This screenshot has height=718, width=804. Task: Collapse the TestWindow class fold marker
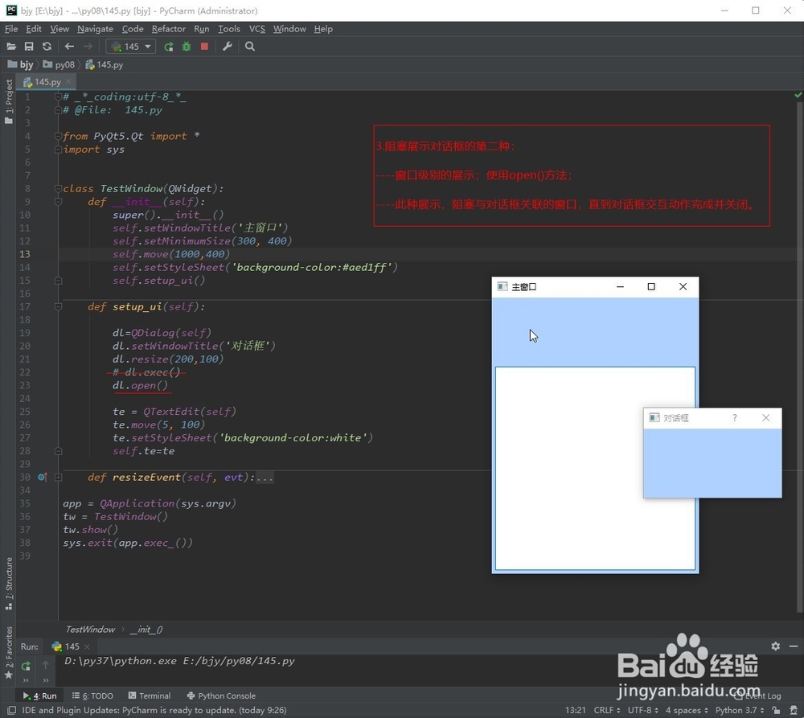(x=58, y=189)
